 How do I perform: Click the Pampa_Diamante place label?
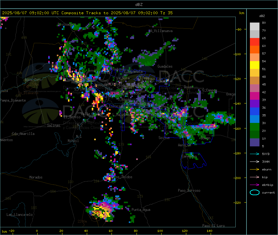(13, 100)
